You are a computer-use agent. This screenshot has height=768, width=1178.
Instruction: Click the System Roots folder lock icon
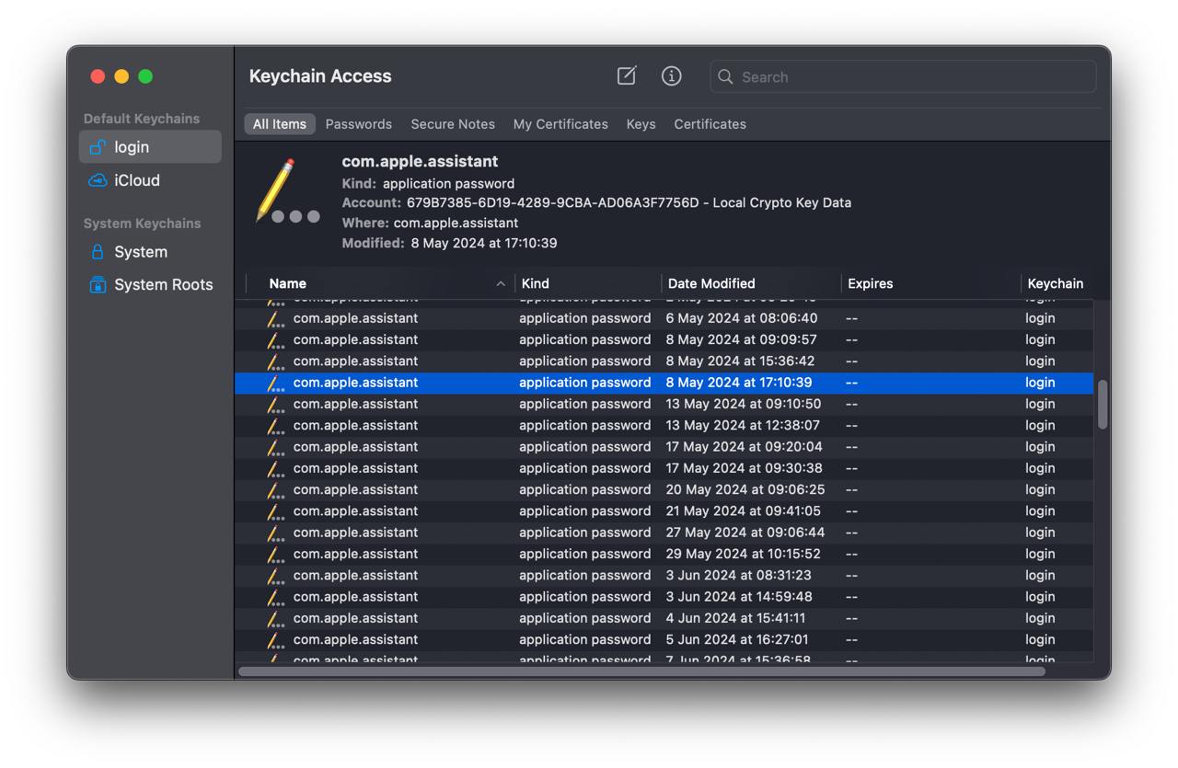[98, 285]
